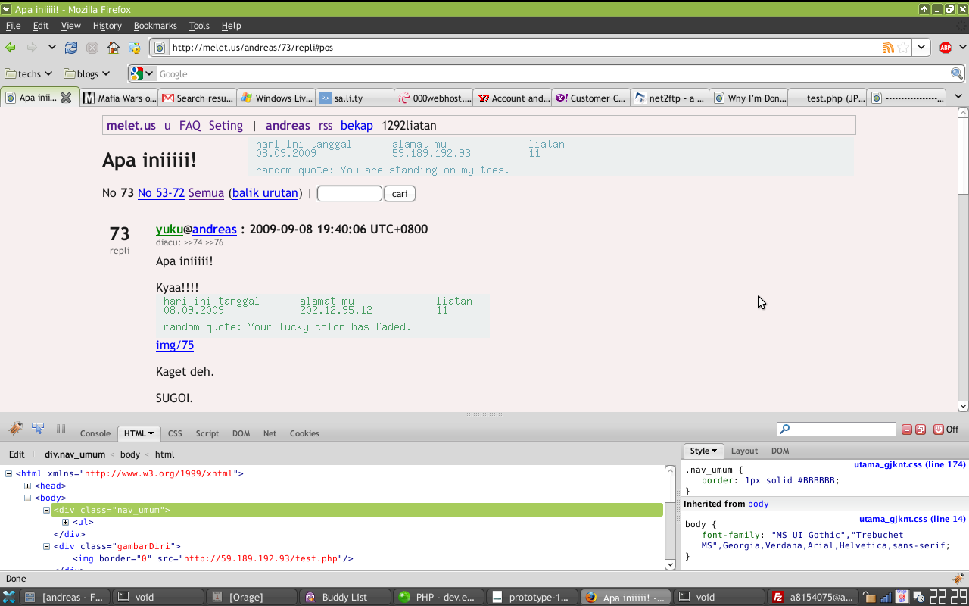The height and width of the screenshot is (606, 969).
Task: Click the back navigation arrow
Action: point(11,48)
